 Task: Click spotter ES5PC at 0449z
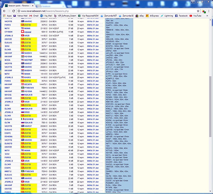8,133
